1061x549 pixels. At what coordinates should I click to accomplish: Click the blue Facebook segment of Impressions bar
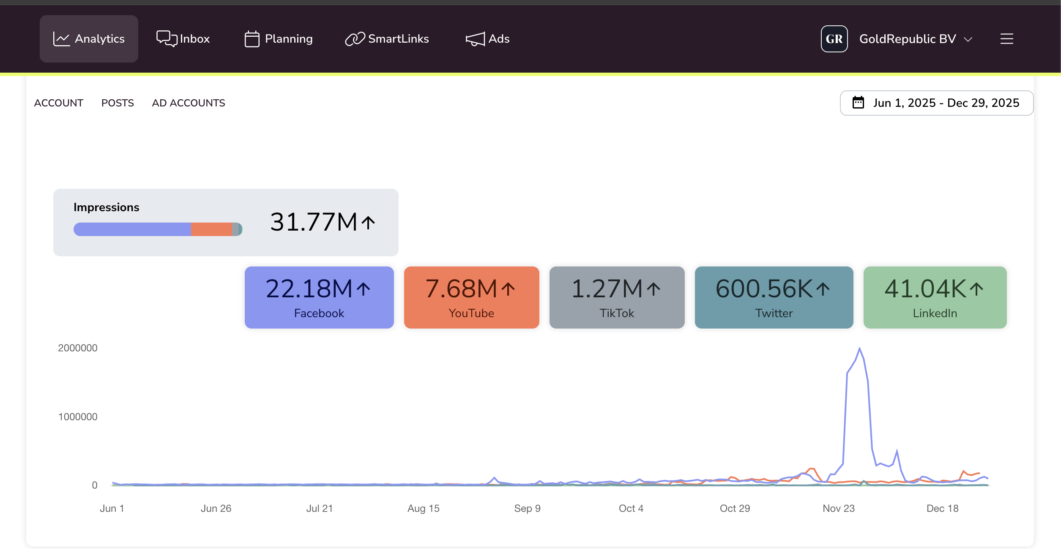(132, 229)
